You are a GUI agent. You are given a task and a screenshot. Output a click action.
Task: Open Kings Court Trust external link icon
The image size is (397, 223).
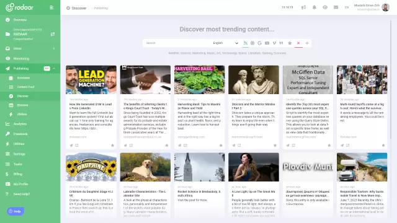pos(131,146)
